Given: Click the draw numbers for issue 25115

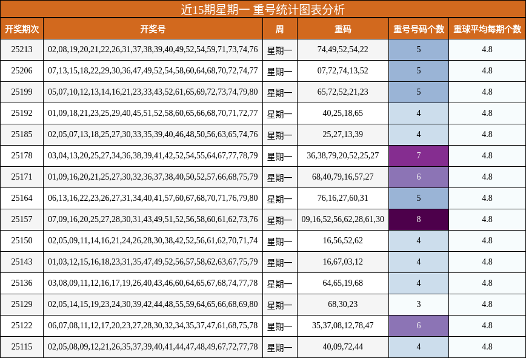Looking at the screenshot, I should [x=153, y=346].
